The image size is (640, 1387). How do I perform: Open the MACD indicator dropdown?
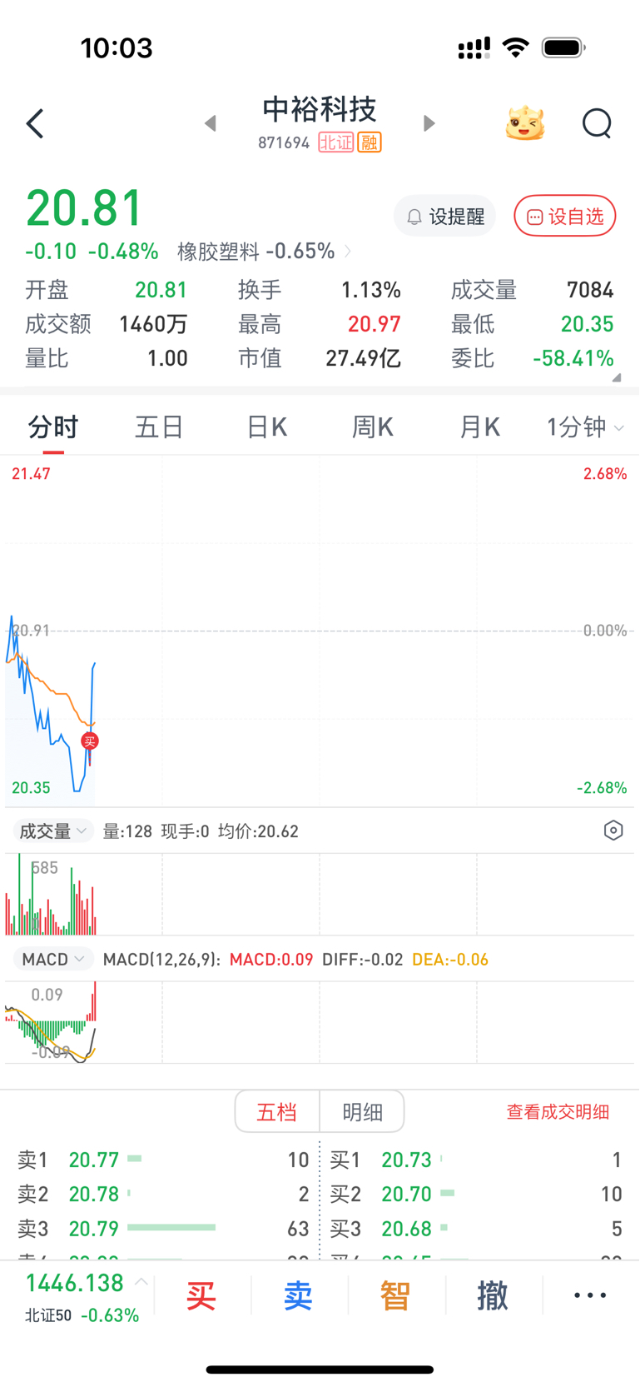click(x=53, y=959)
